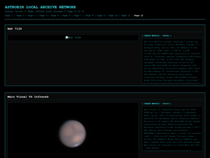
Task: Click the Astrobin Local Archive Network title
Action: (x=40, y=7)
